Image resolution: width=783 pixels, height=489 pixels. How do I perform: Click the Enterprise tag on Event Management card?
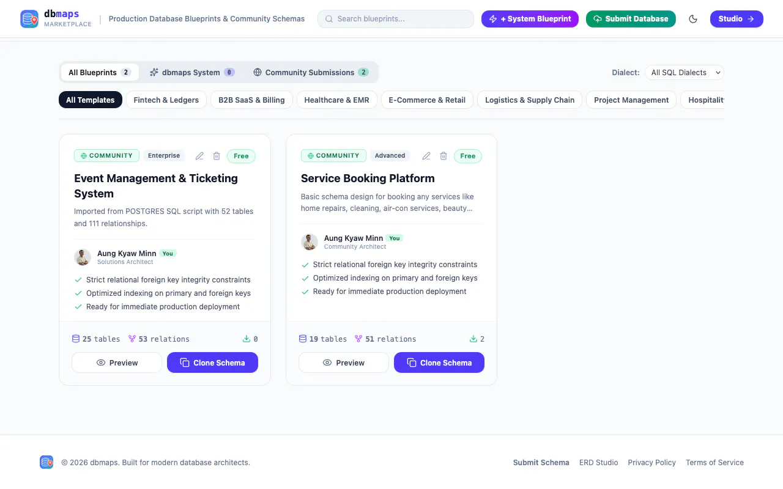(x=164, y=156)
